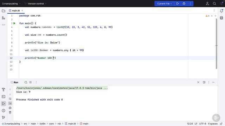Image resolution: width=225 pixels, height=126 pixels.
Task: Open the editor tabs options menu
Action: pyautogui.click(x=214, y=10)
